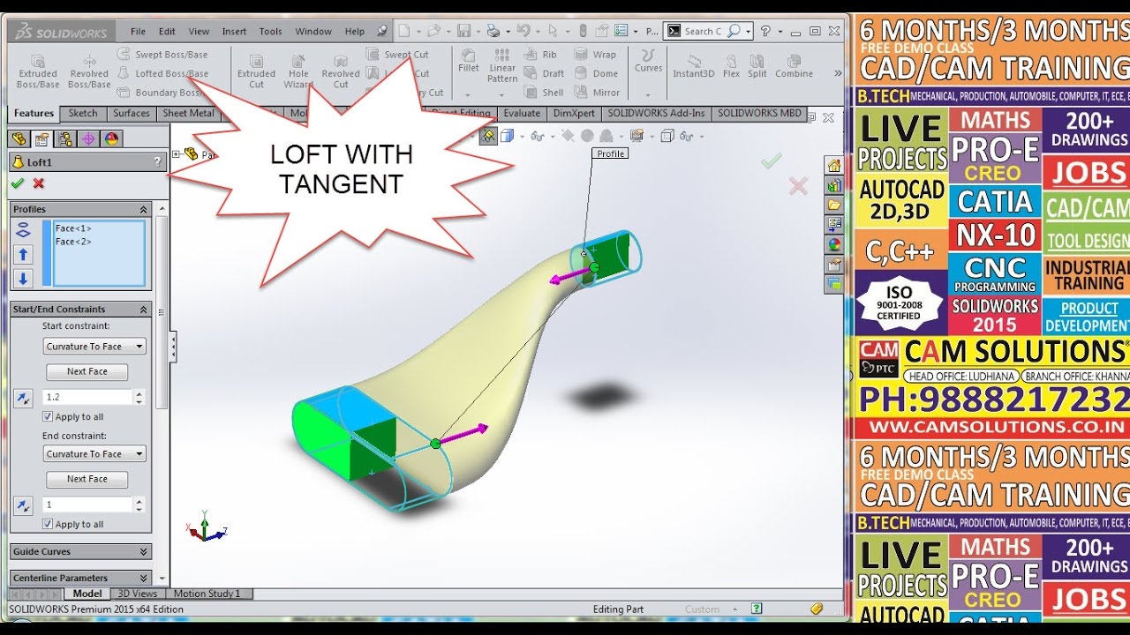Click the Mirror feature
This screenshot has width=1130, height=635.
click(598, 93)
